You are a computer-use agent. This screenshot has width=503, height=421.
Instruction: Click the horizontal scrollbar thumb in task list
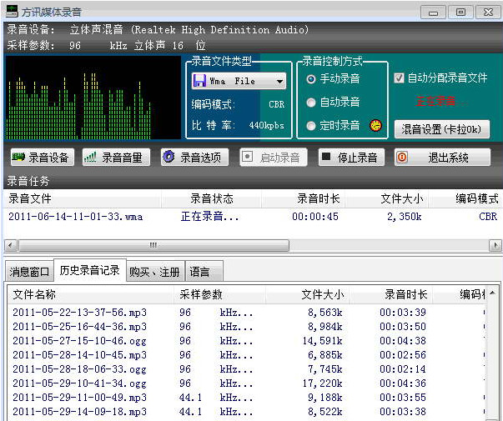(153, 246)
